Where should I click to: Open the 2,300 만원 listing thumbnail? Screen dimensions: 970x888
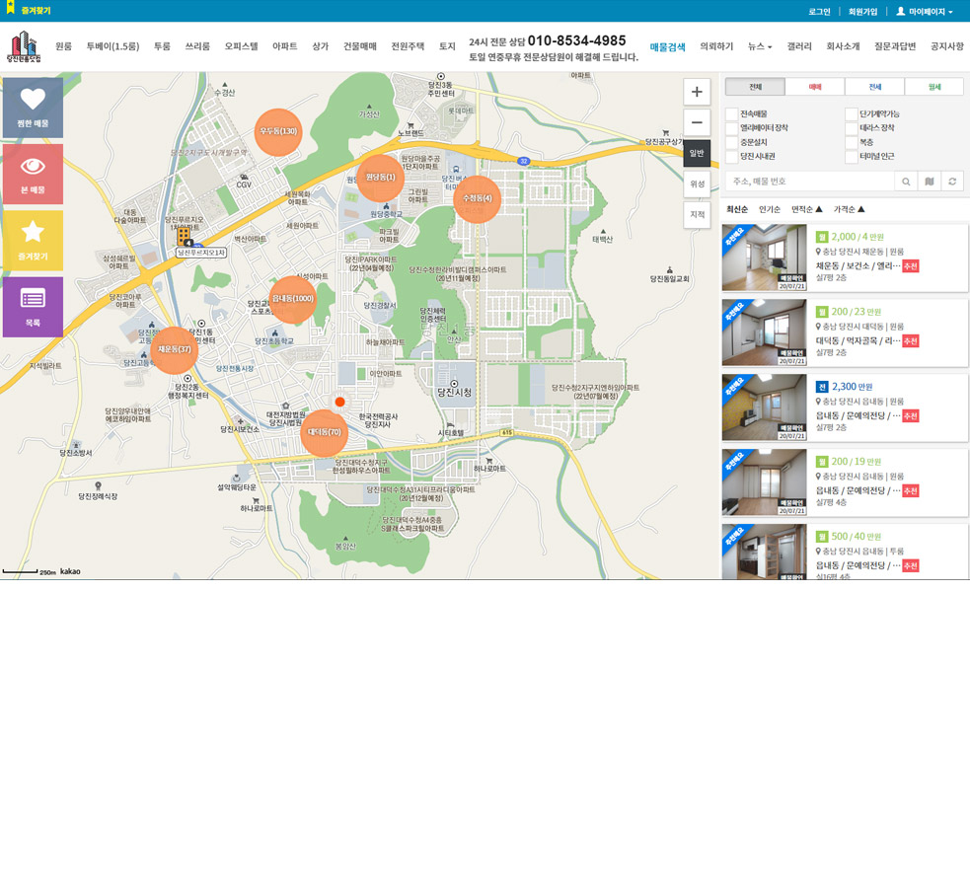point(765,407)
